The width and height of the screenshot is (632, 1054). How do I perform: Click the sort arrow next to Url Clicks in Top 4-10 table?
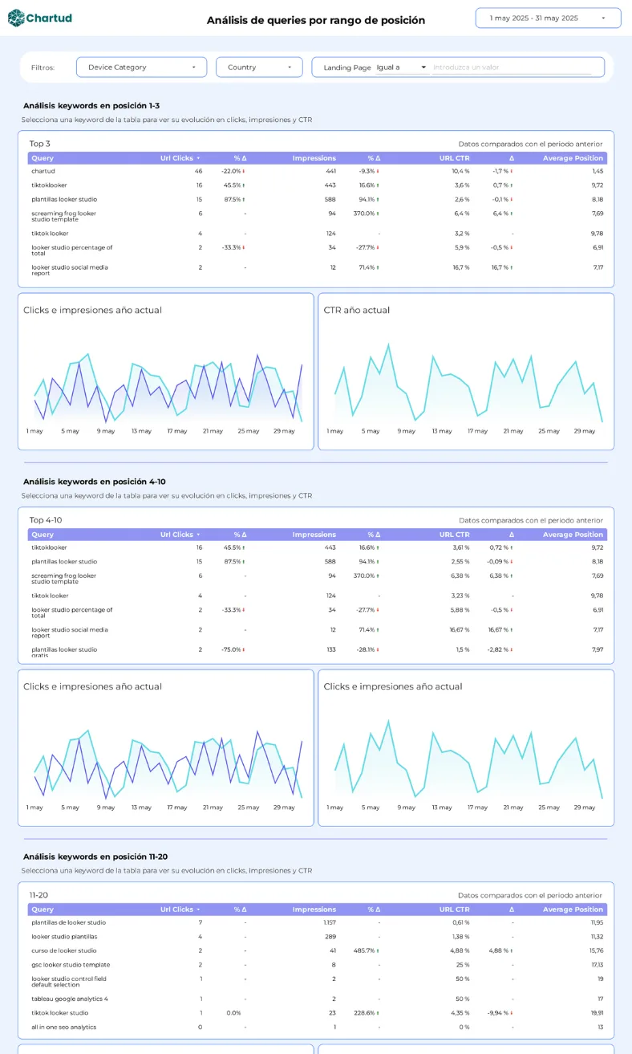pos(198,535)
